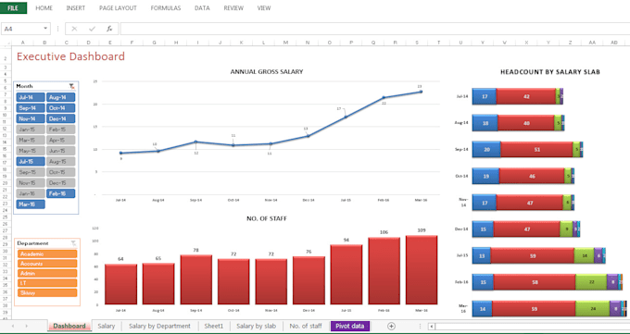This screenshot has height=334, width=630.
Task: Select Feb-15 in Month slicer
Action: click(x=60, y=130)
